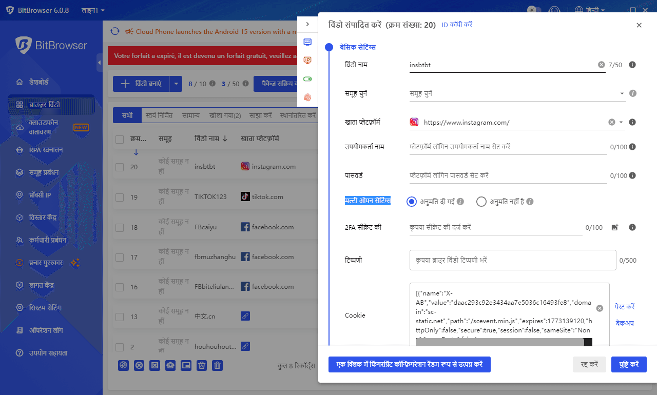Focus the उपयोगकर्ता नाम input field

point(508,147)
